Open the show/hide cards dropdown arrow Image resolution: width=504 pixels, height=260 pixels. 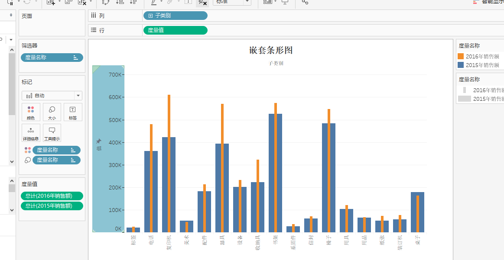coord(276,2)
